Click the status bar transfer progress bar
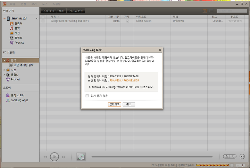Viewport: 250px width, 168px height. click(x=212, y=165)
